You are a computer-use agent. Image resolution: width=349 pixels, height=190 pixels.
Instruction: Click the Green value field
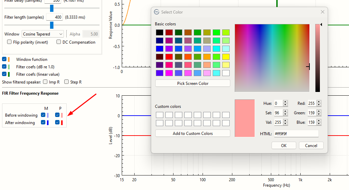[x=312, y=113]
